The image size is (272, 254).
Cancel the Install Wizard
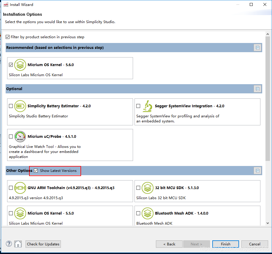point(255,244)
